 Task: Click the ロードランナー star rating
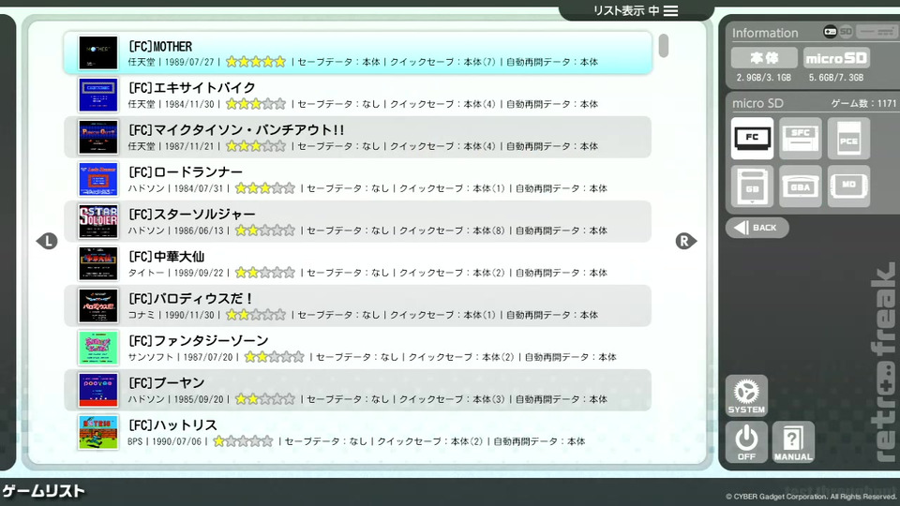264,188
